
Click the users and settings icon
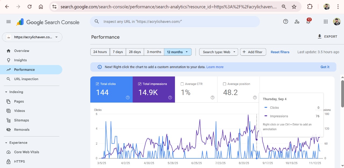point(297,22)
